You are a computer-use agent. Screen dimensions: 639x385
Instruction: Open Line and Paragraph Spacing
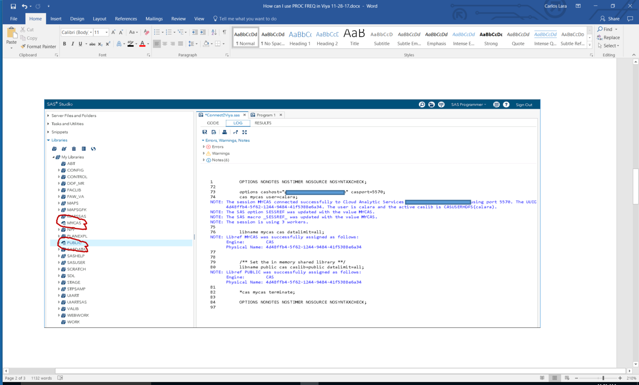193,44
